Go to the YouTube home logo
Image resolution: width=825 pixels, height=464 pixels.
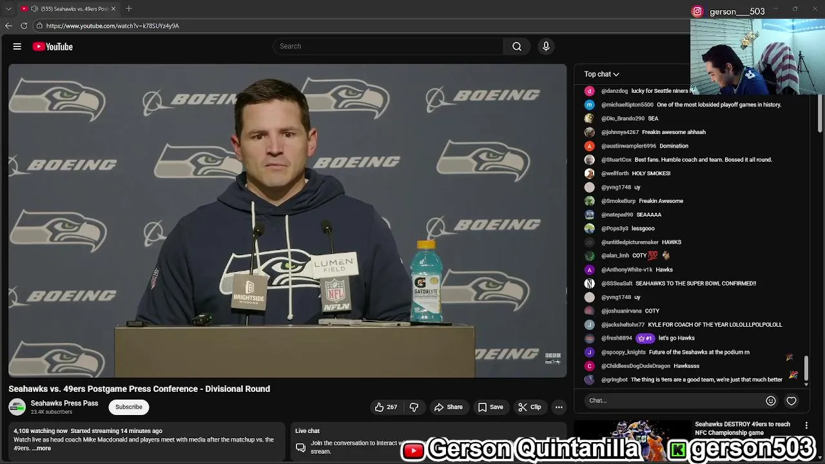point(52,46)
